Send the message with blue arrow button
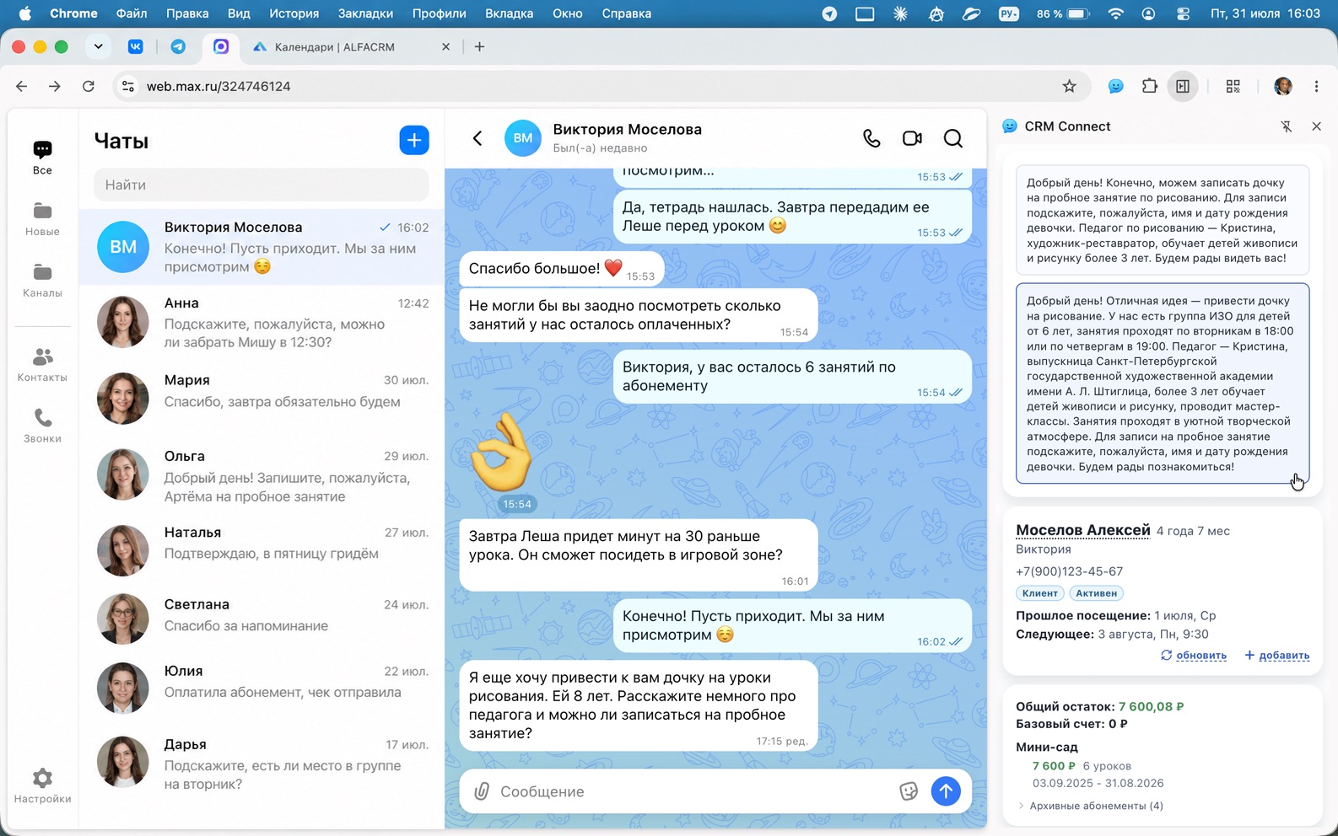This screenshot has height=836, width=1338. click(946, 791)
